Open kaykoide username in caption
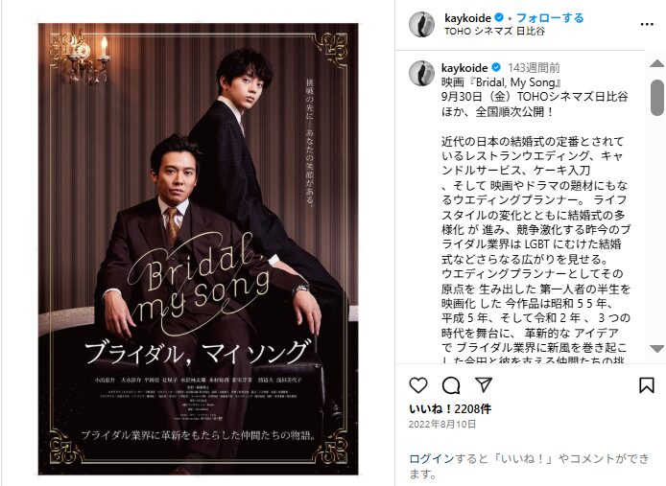This screenshot has width=666, height=486. pyautogui.click(x=464, y=67)
